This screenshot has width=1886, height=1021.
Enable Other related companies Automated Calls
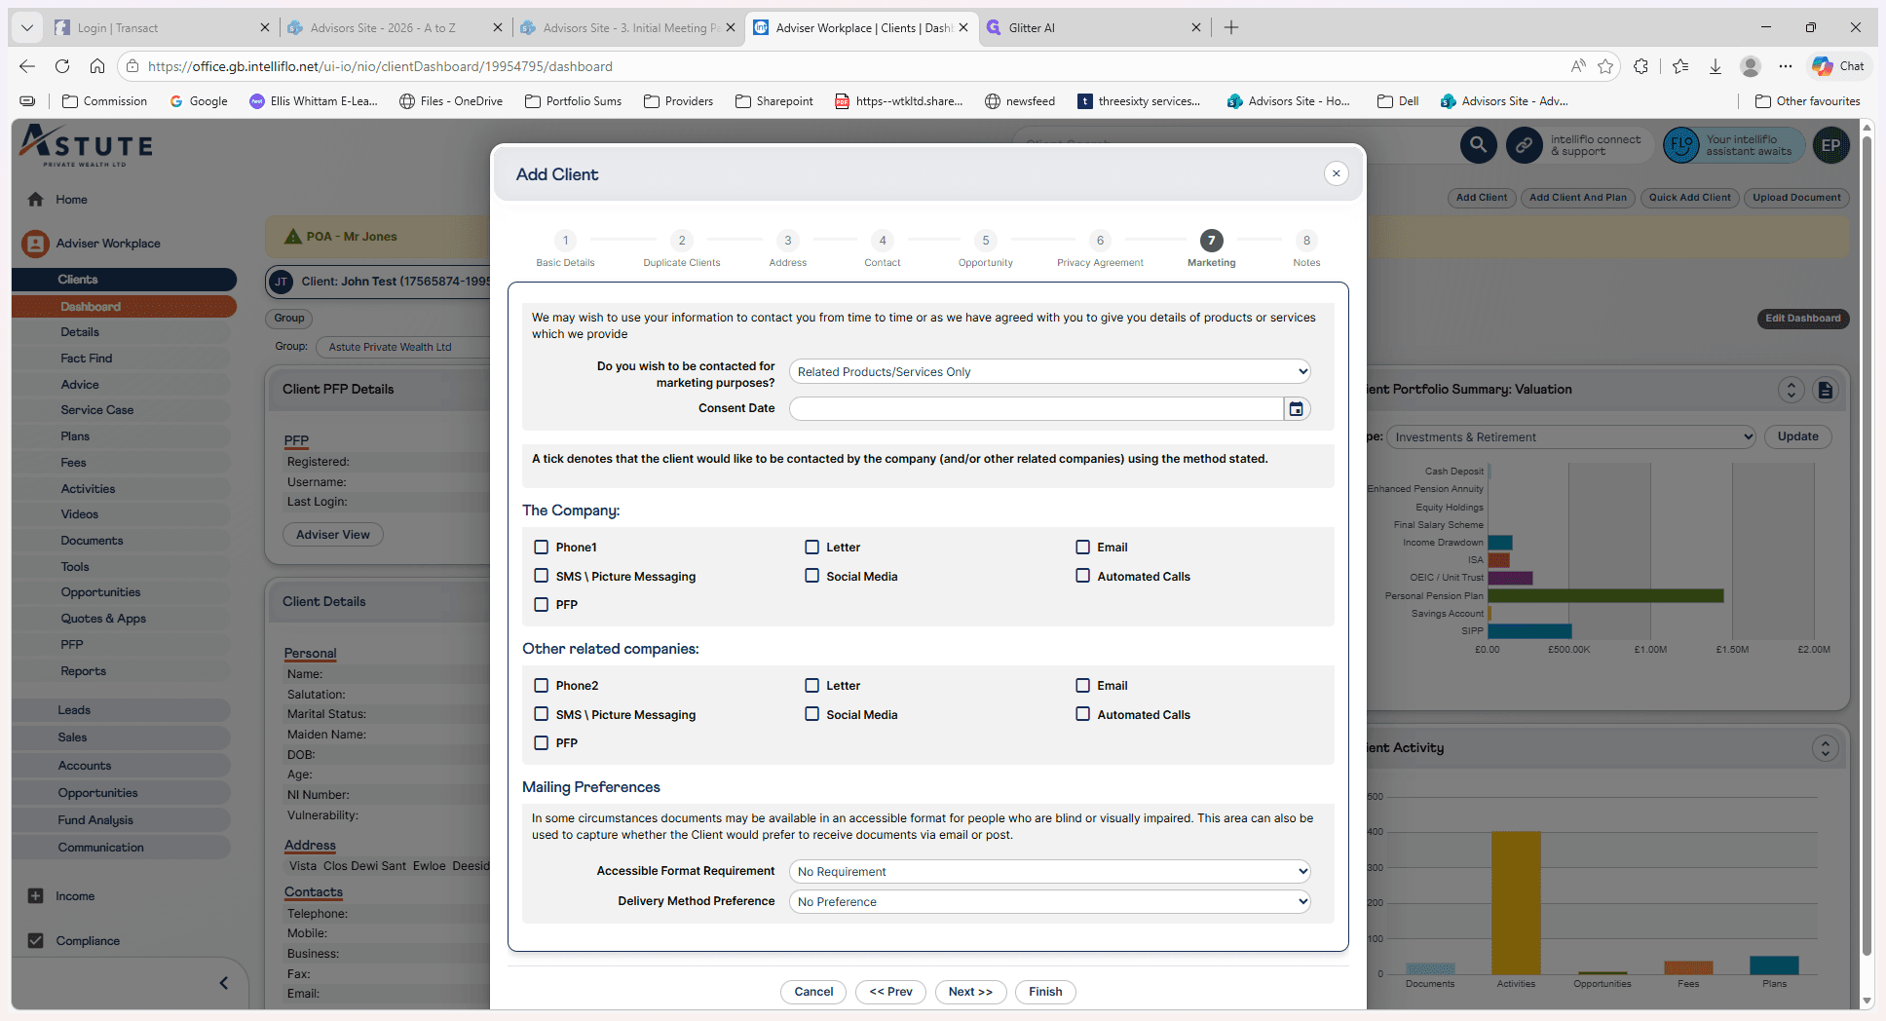click(1083, 714)
